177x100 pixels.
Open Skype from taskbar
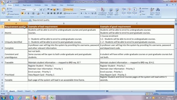tap(12, 97)
